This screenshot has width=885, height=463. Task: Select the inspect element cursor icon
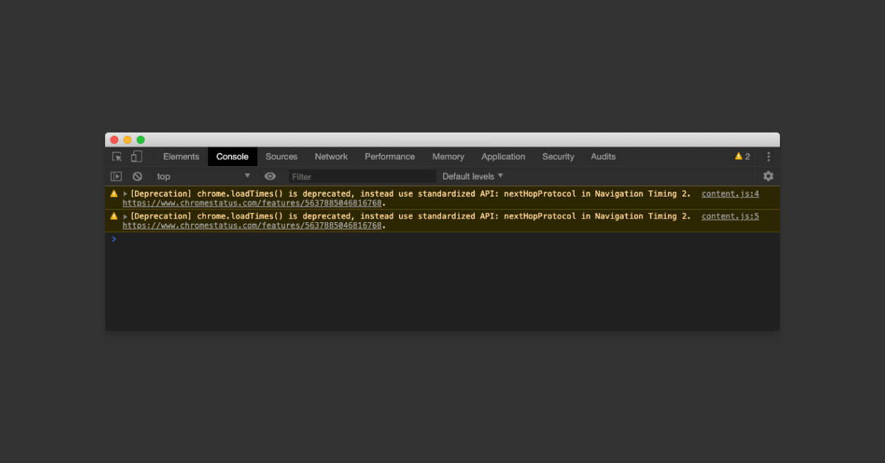[x=116, y=156]
